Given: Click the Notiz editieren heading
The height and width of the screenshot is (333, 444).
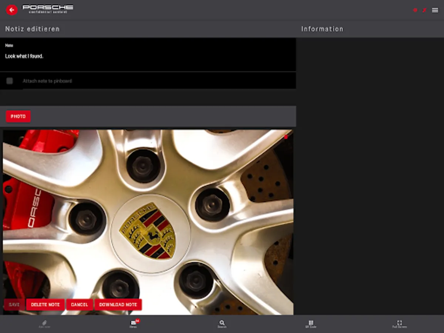Looking at the screenshot, I should (x=33, y=29).
